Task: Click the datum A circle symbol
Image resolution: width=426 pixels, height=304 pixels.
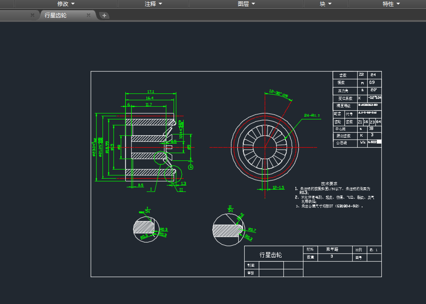Action: point(191,167)
